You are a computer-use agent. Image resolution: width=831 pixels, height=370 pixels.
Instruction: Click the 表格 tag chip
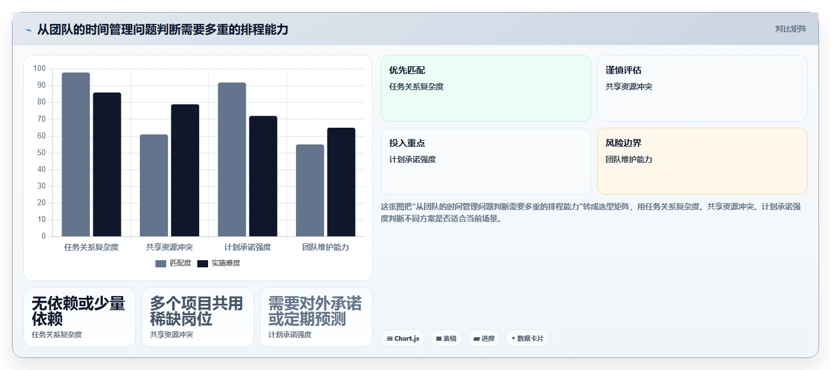(x=446, y=338)
